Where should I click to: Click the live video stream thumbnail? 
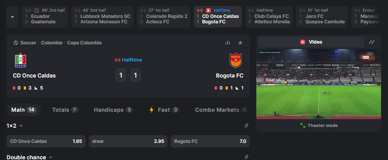tap(318, 84)
